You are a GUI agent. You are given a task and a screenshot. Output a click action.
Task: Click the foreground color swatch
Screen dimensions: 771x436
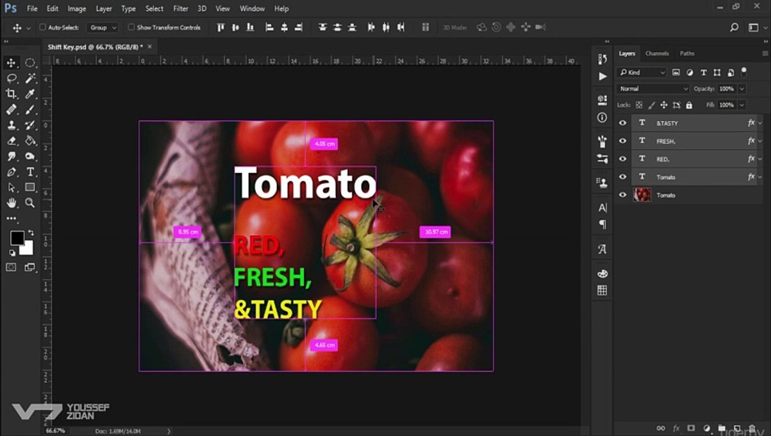tap(17, 237)
